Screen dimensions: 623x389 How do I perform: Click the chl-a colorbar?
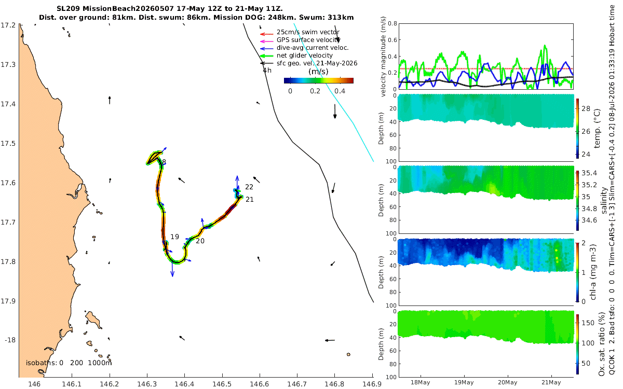578,271
